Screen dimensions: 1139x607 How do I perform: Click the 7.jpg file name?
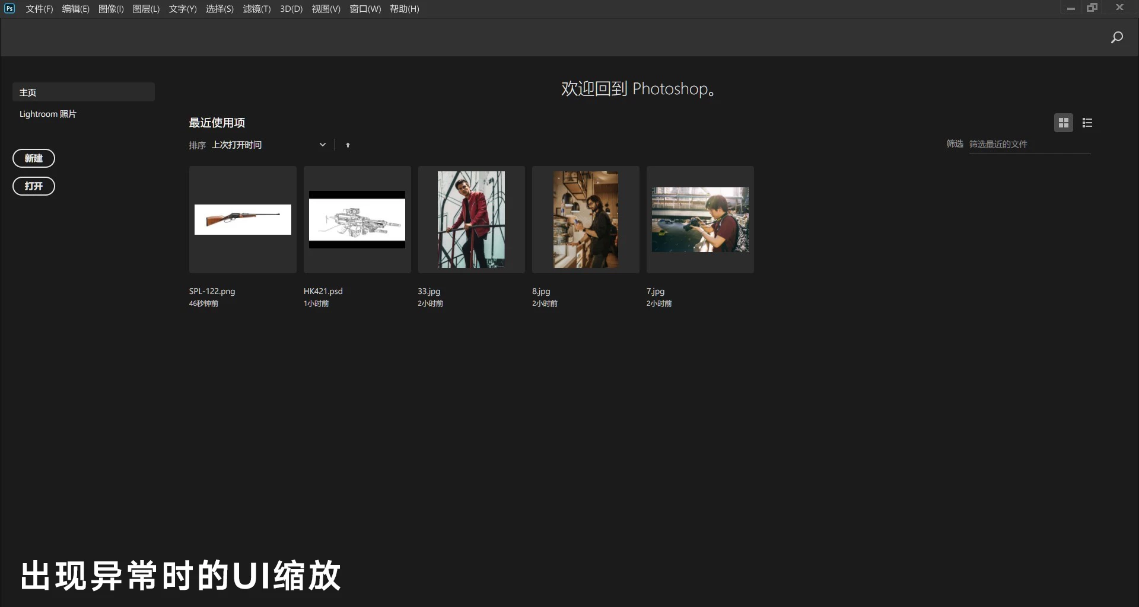click(656, 291)
